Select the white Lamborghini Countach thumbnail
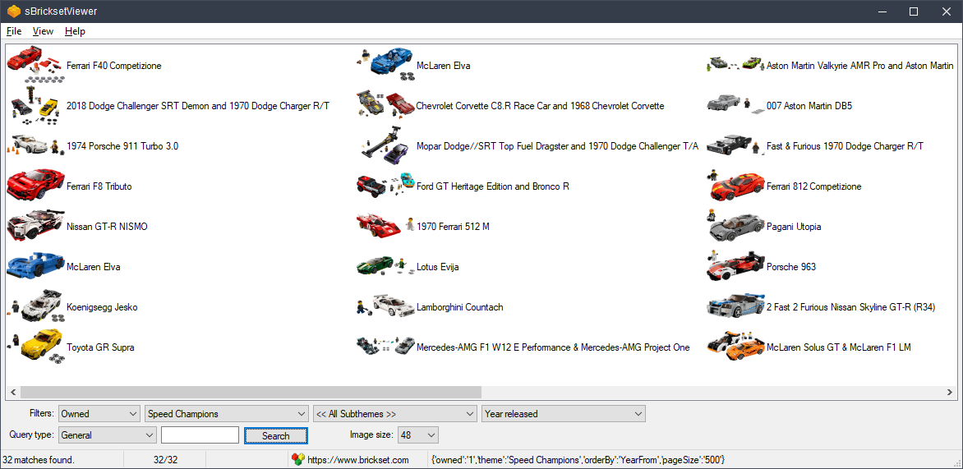The width and height of the screenshot is (963, 469). (385, 306)
